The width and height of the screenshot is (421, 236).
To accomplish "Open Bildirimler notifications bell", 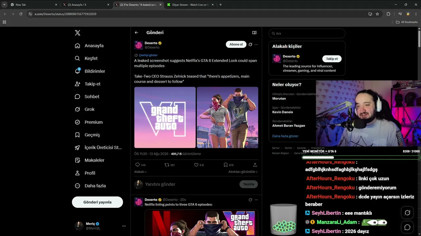I will pyautogui.click(x=77, y=71).
